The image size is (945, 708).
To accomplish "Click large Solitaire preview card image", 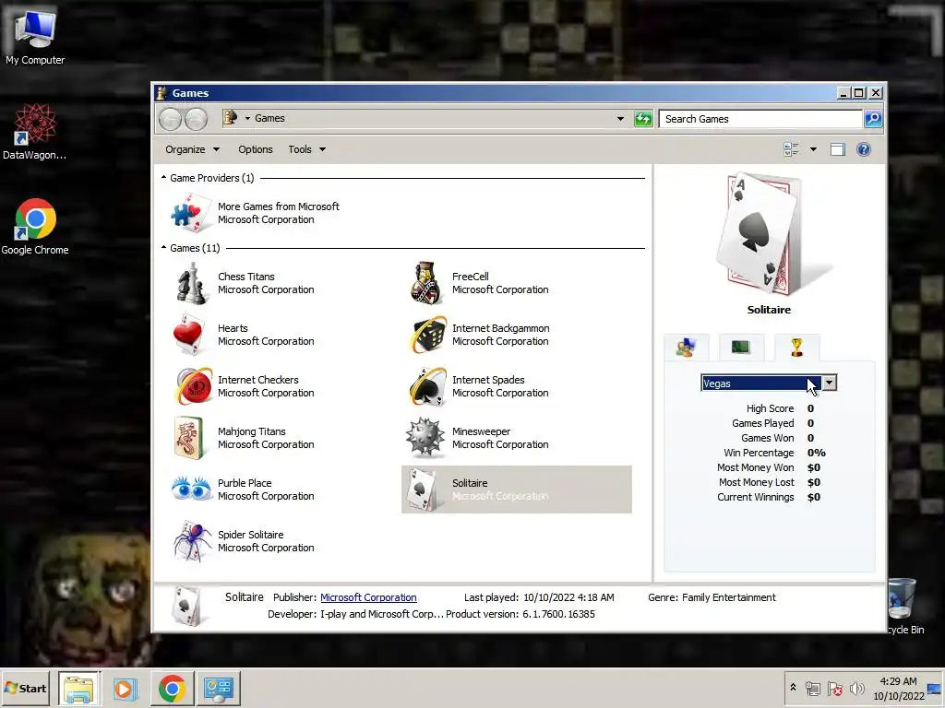I will 765,234.
